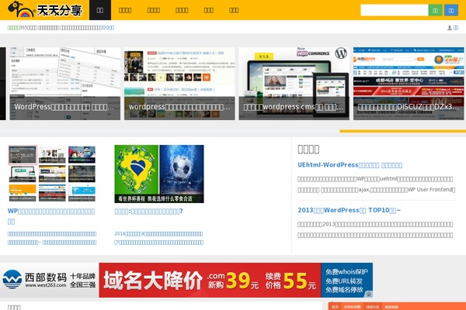The width and height of the screenshot is (466, 310).
Task: Click the green search button
Action: coord(436,10)
